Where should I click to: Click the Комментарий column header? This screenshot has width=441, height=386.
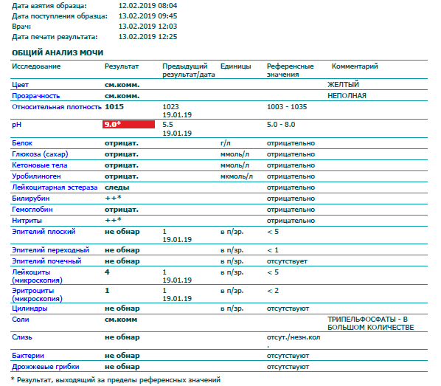pos(355,66)
